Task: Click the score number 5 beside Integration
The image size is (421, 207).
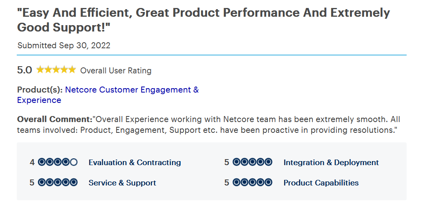Action: [x=227, y=162]
